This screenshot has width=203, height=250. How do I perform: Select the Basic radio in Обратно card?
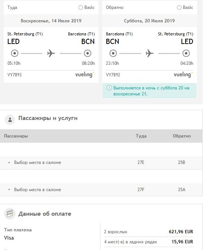click(179, 7)
